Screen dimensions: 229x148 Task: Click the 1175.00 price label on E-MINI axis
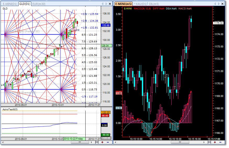click(x=219, y=23)
